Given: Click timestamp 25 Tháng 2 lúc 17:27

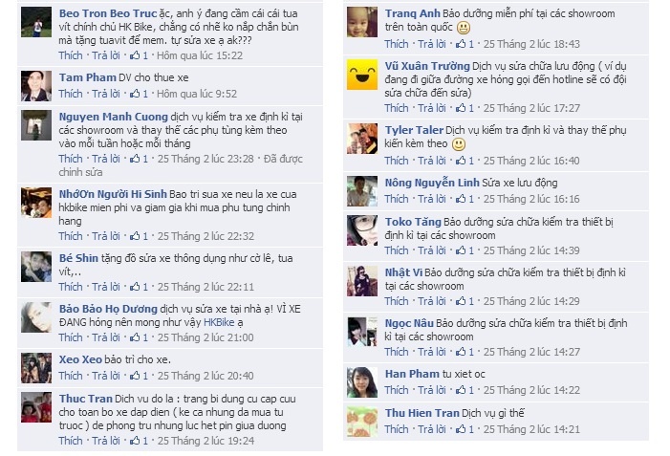Looking at the screenshot, I should coord(531,108).
